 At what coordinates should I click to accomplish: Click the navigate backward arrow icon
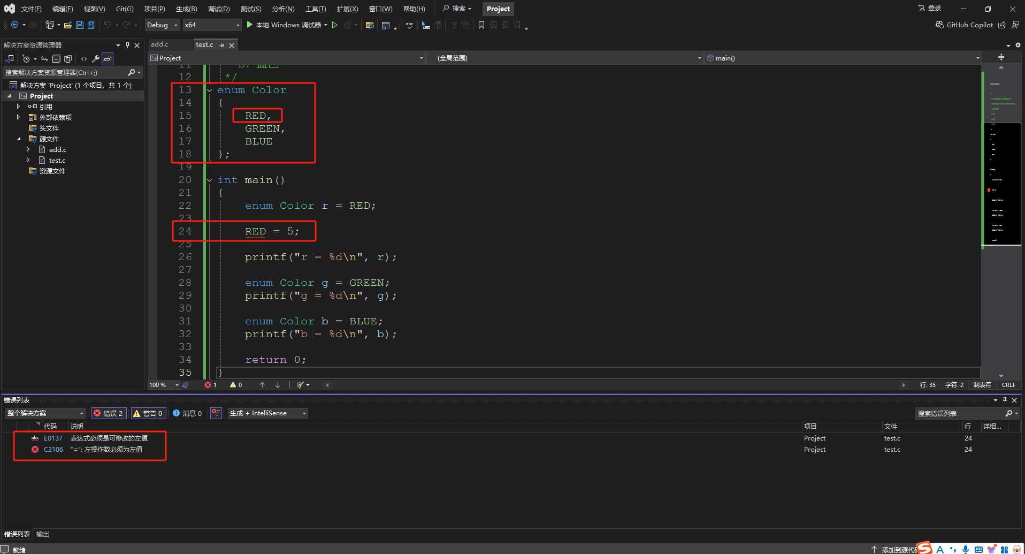point(14,25)
